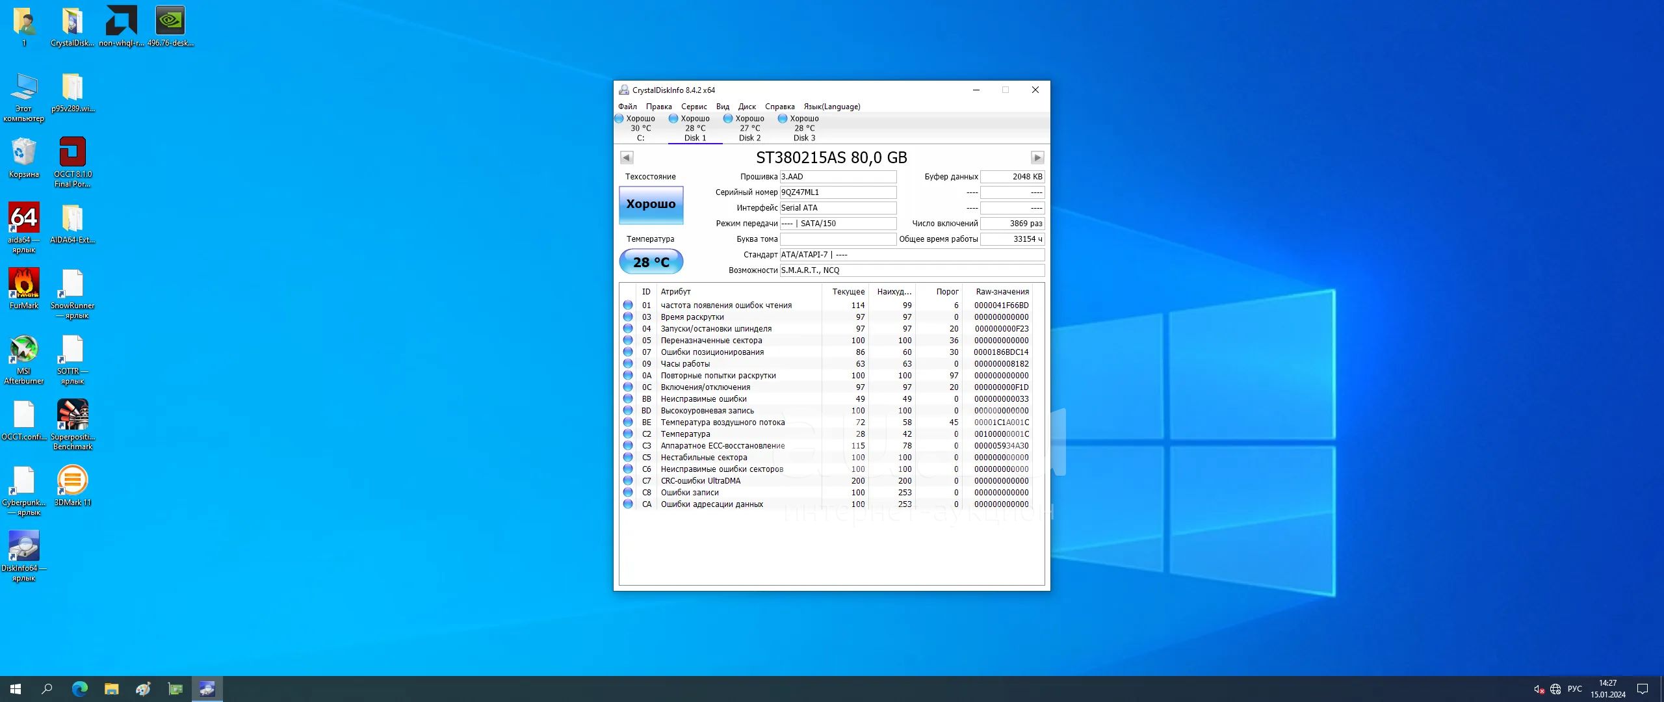Screen dimensions: 1664x702
Task: Go to previous disk with left arrow
Action: click(627, 157)
